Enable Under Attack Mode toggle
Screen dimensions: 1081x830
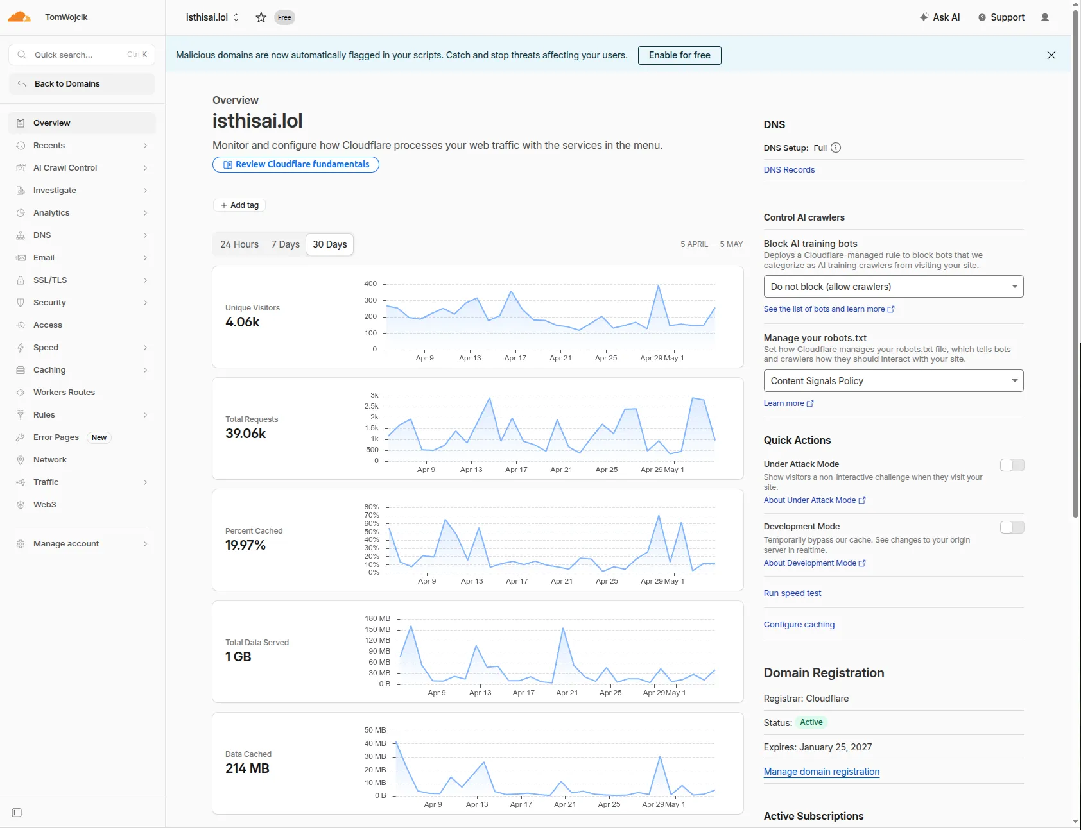pos(1012,465)
